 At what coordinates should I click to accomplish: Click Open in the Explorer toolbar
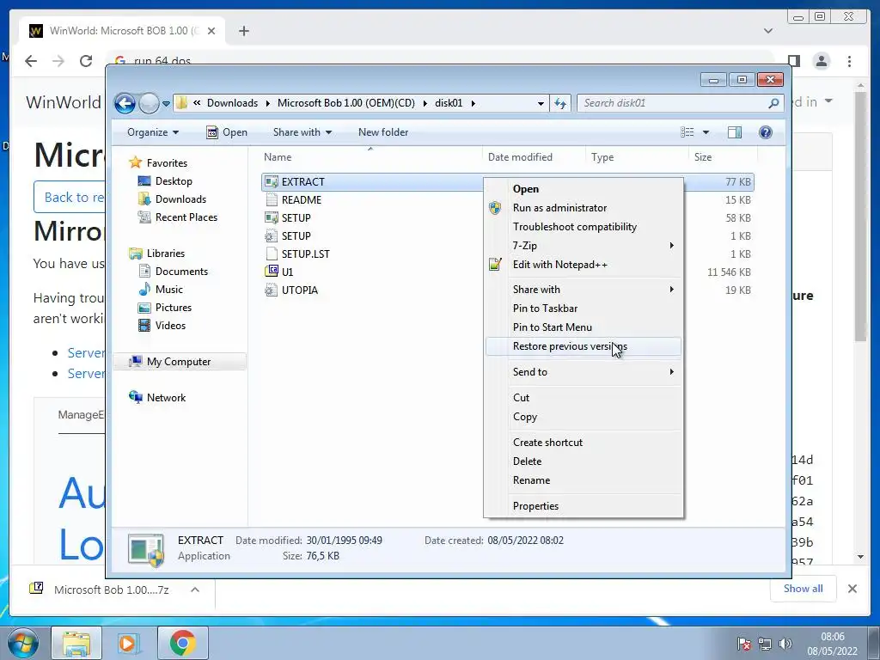[227, 132]
